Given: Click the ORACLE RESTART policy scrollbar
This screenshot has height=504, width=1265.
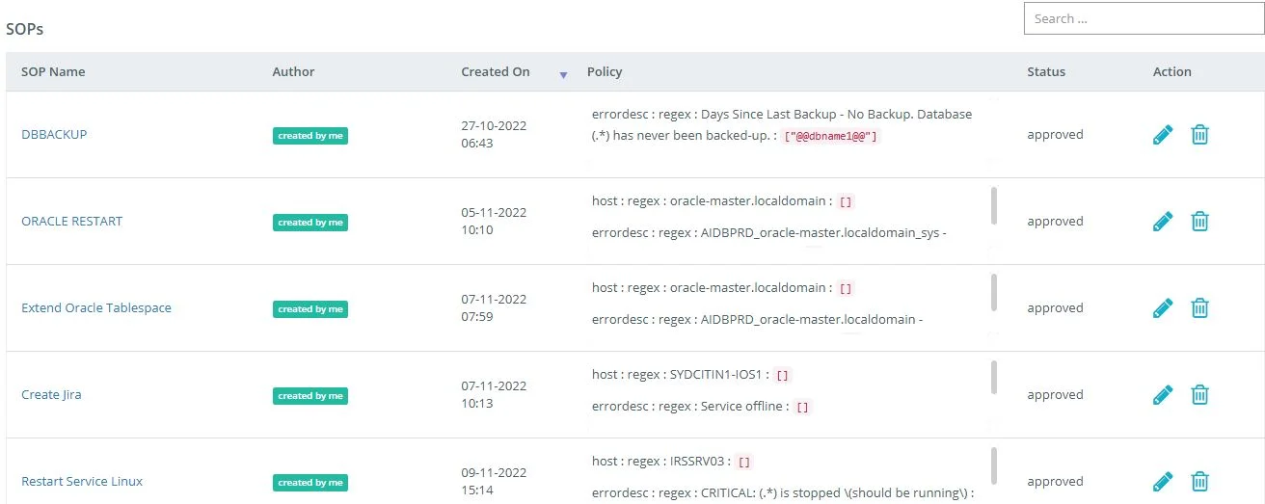Looking at the screenshot, I should pyautogui.click(x=994, y=205).
